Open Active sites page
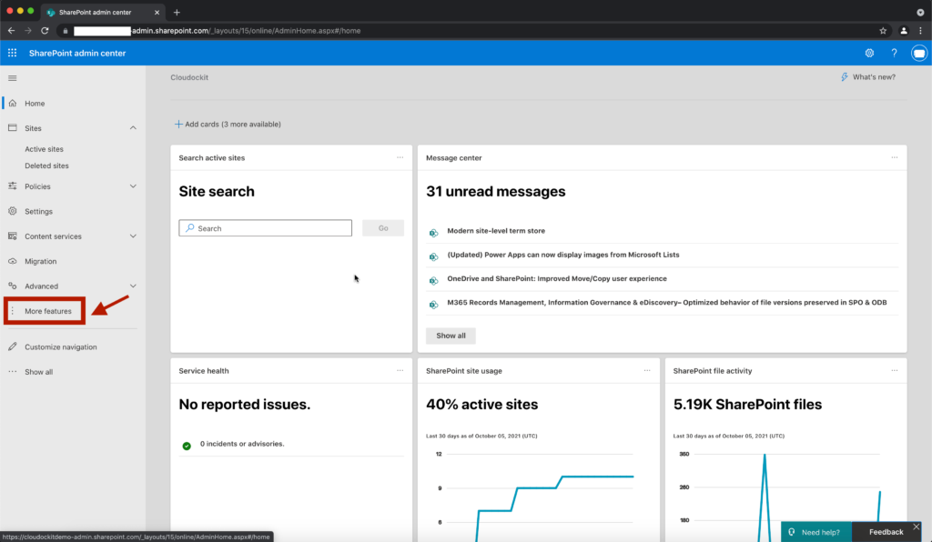This screenshot has height=542, width=932. tap(44, 149)
